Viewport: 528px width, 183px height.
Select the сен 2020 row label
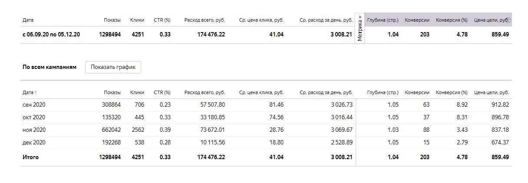[x=34, y=105]
